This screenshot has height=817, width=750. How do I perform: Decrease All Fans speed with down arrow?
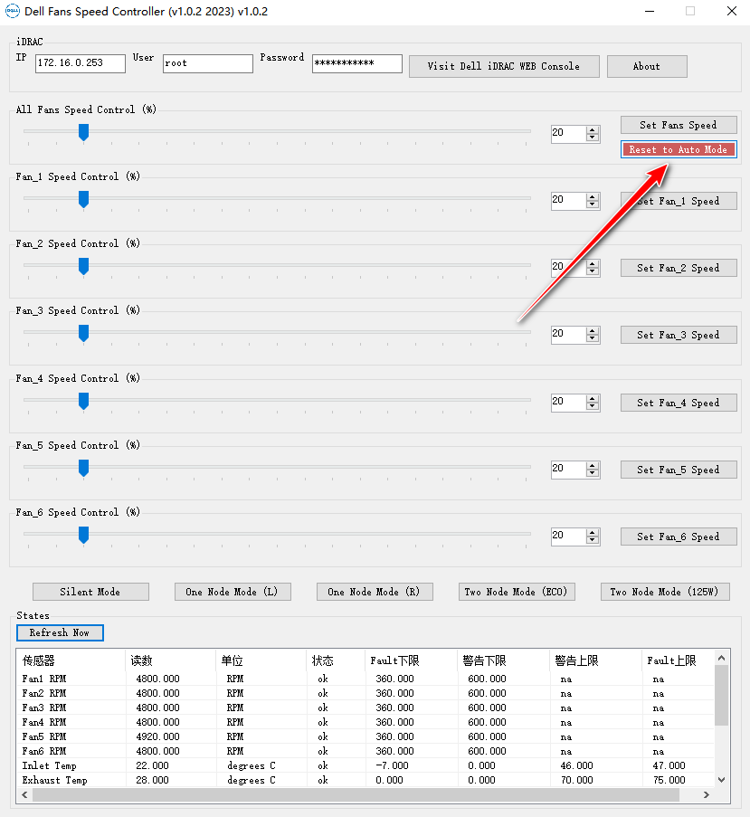(x=593, y=138)
